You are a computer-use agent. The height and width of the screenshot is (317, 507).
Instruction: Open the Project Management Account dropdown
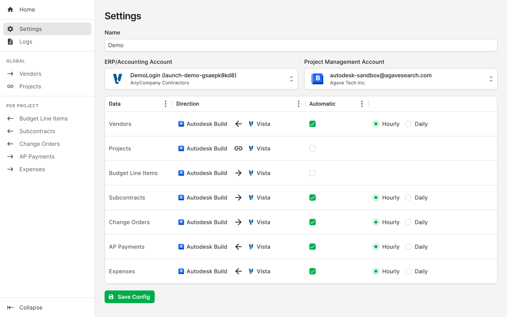coord(401,79)
